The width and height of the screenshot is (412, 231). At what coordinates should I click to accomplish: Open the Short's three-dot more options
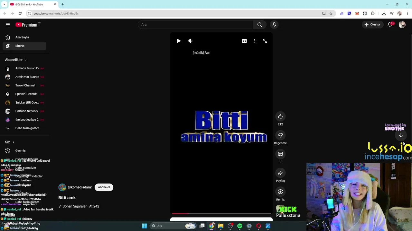tap(255, 41)
